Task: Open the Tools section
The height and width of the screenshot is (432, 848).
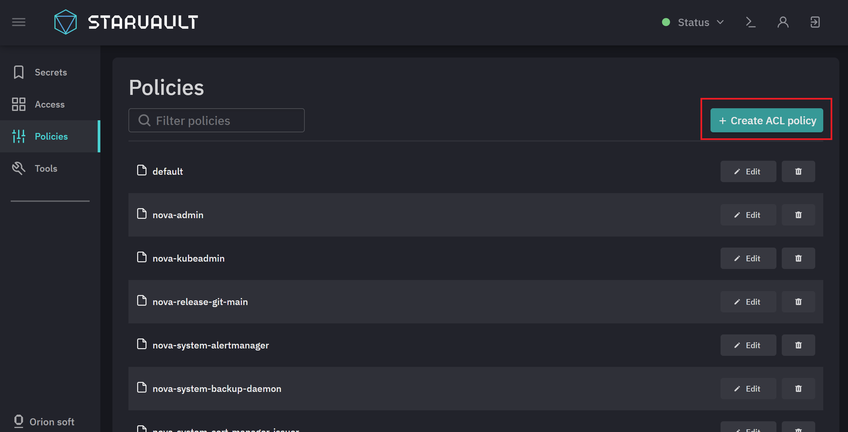Action: click(x=50, y=168)
